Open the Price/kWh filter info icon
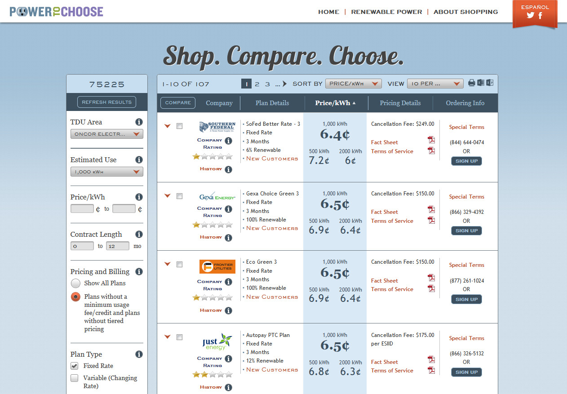567x394 pixels. click(139, 197)
